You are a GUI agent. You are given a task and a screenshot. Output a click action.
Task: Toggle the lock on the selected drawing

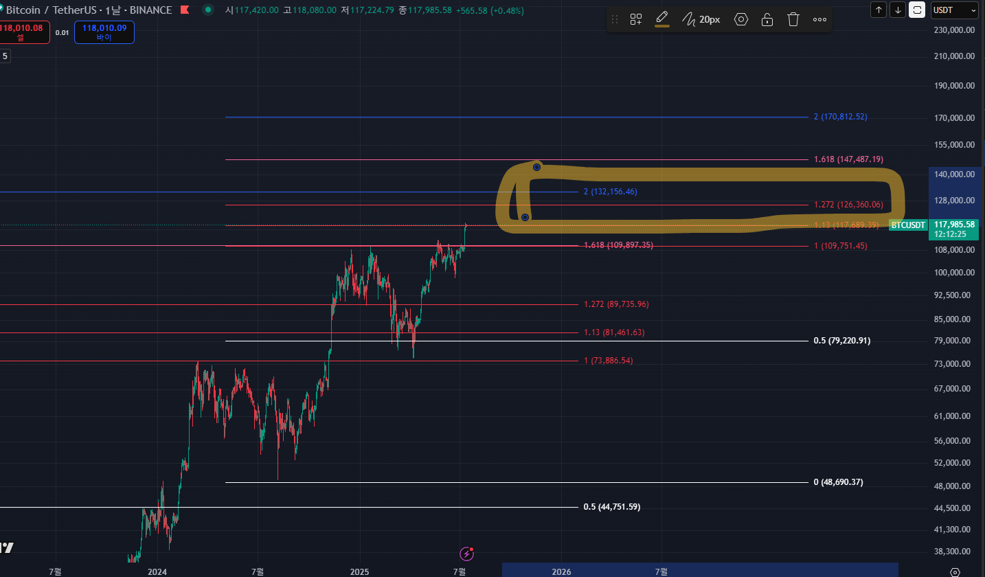coord(767,19)
